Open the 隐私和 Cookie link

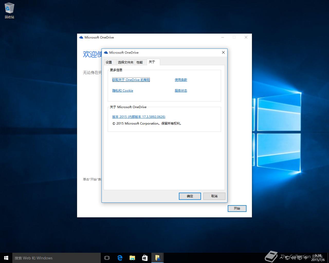[123, 91]
